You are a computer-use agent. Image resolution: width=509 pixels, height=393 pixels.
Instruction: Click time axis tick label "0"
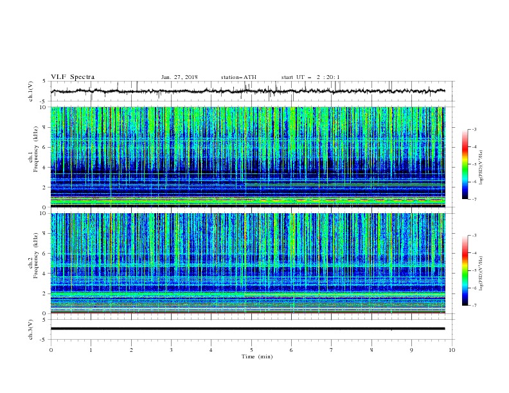click(x=51, y=350)
